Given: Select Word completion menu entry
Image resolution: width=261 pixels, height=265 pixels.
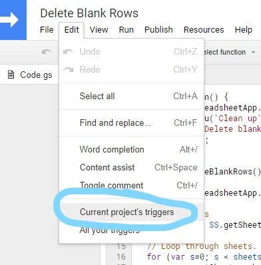Looking at the screenshot, I should pyautogui.click(x=131, y=149).
